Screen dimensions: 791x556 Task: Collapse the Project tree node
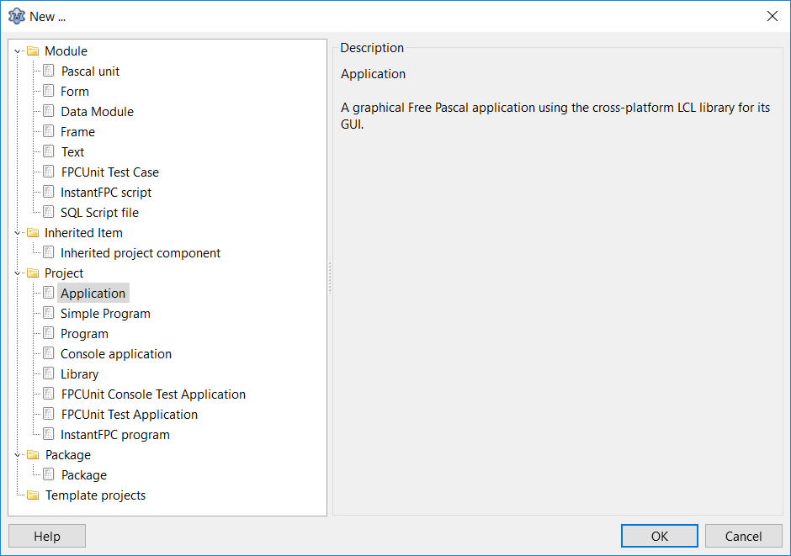pyautogui.click(x=18, y=273)
